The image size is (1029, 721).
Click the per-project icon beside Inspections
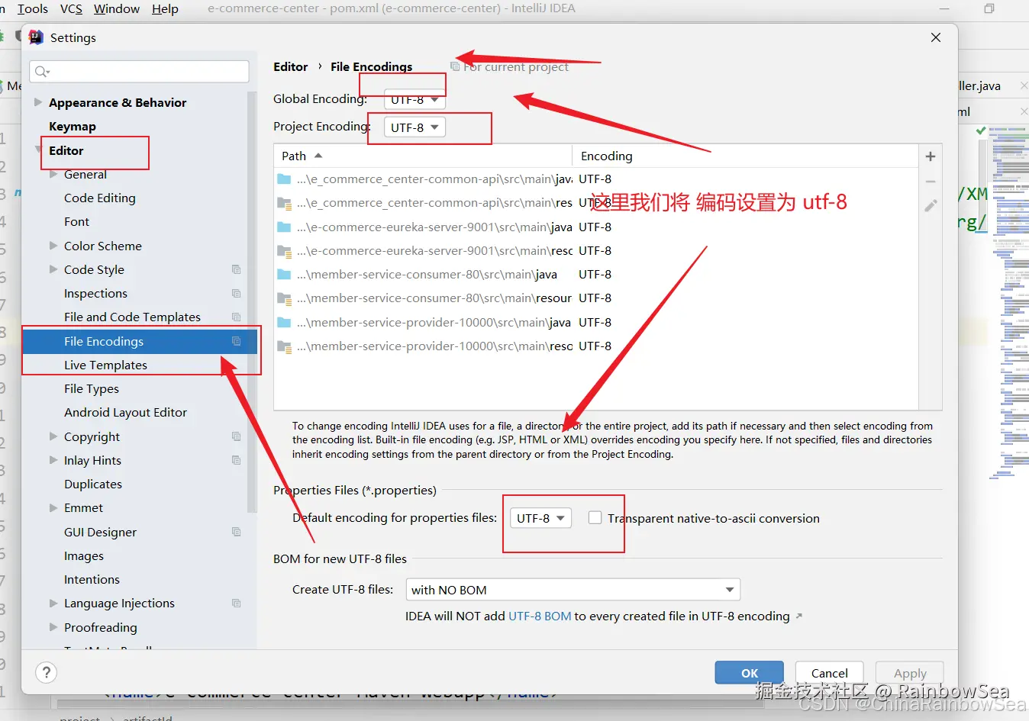point(237,294)
